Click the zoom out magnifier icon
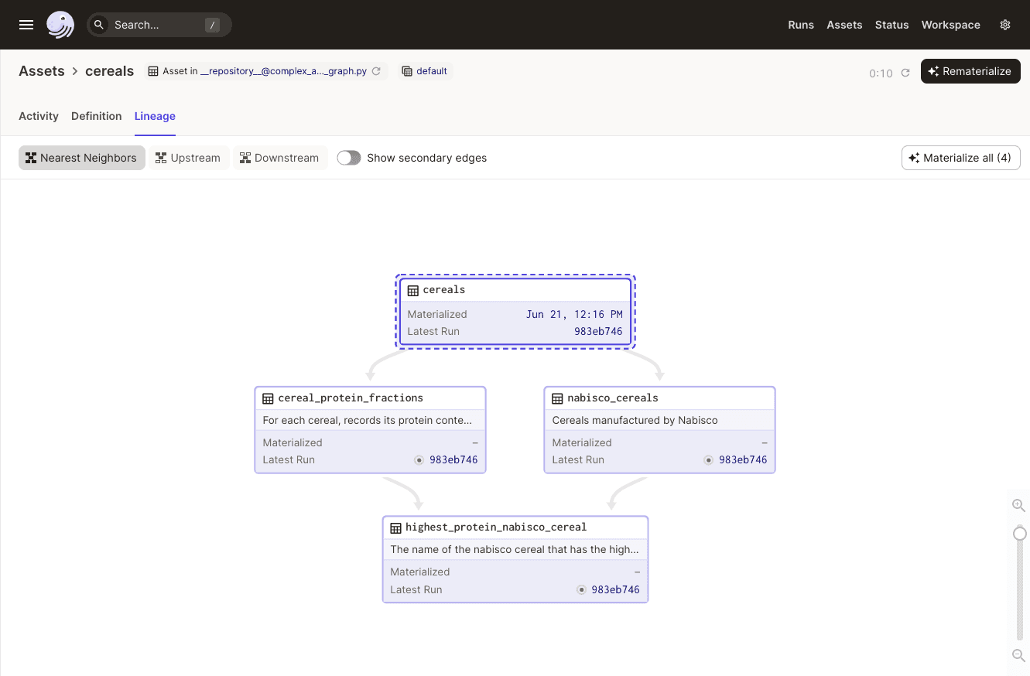 (1018, 656)
